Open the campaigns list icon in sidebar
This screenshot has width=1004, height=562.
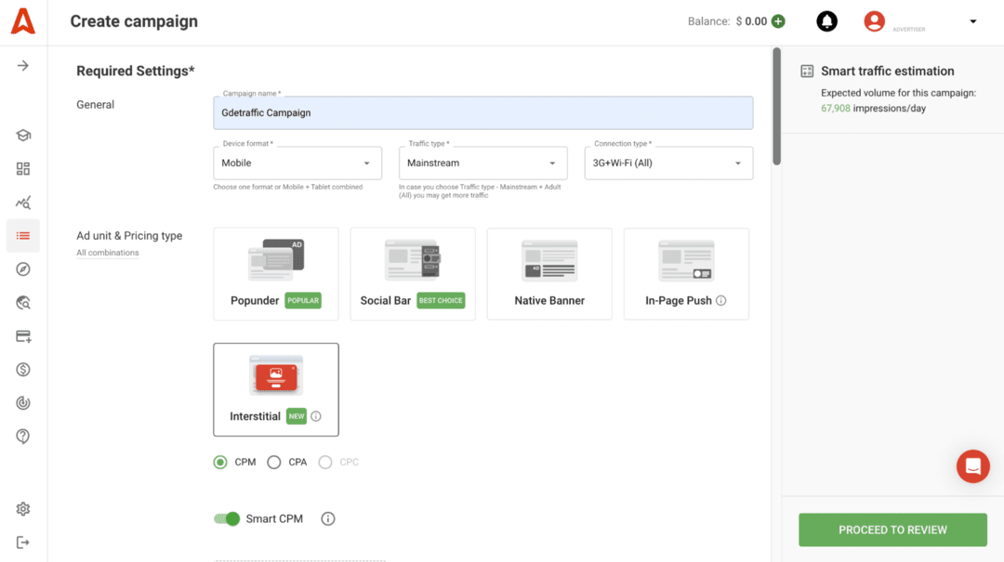(23, 236)
